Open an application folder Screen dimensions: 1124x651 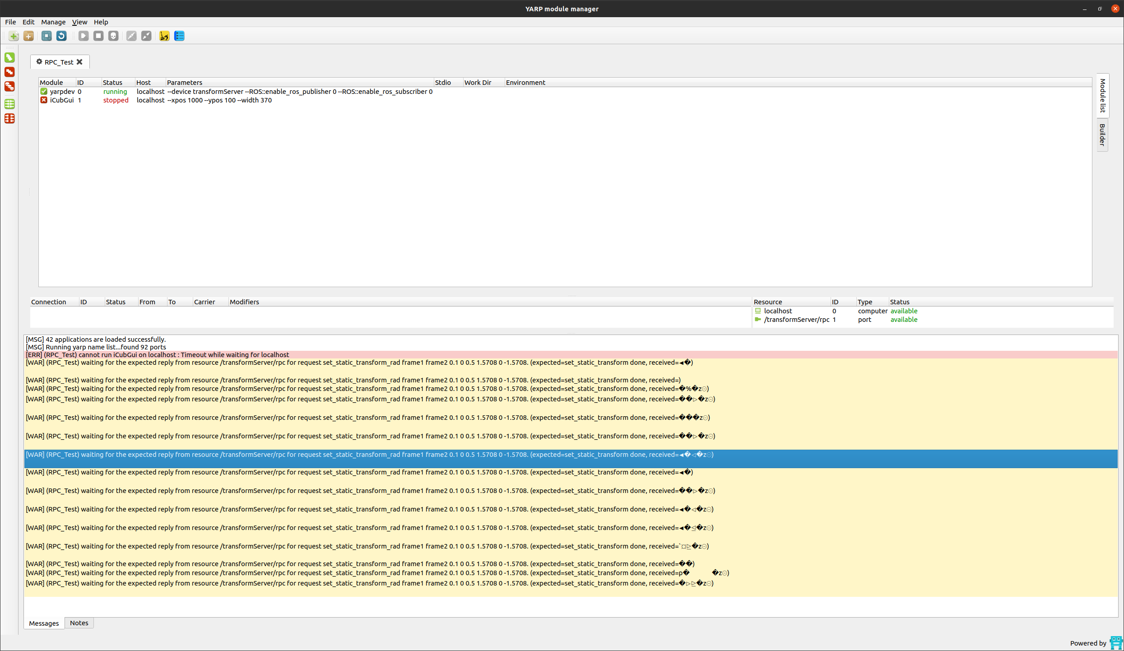pos(28,36)
